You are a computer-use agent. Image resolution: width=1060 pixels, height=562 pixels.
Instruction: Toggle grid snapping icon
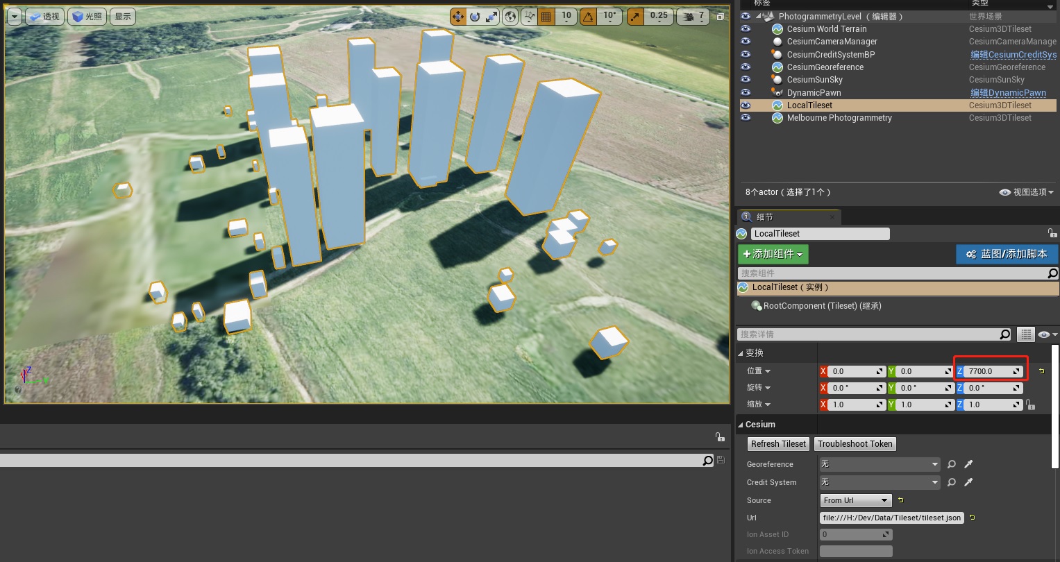click(x=546, y=16)
